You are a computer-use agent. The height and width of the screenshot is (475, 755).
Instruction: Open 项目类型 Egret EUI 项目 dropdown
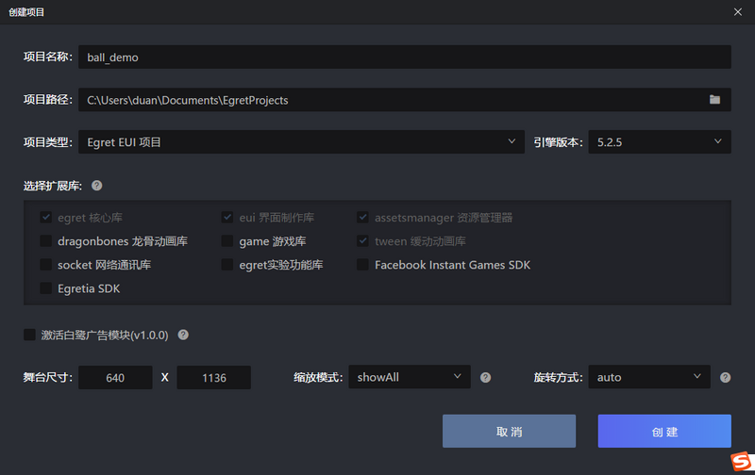click(301, 141)
